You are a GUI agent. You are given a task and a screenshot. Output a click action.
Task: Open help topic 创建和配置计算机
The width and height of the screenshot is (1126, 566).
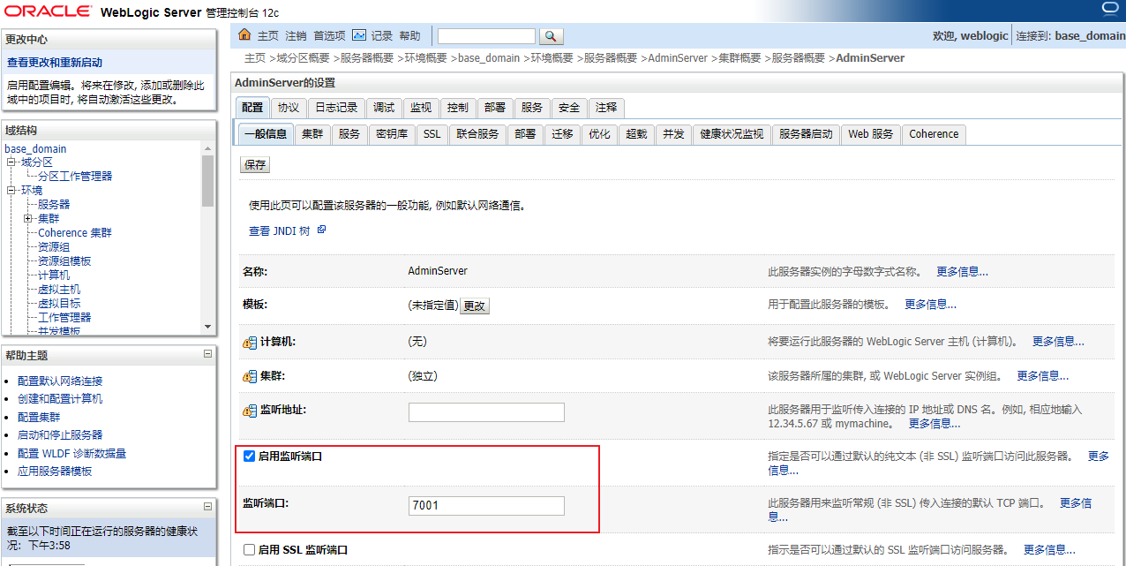pos(60,399)
